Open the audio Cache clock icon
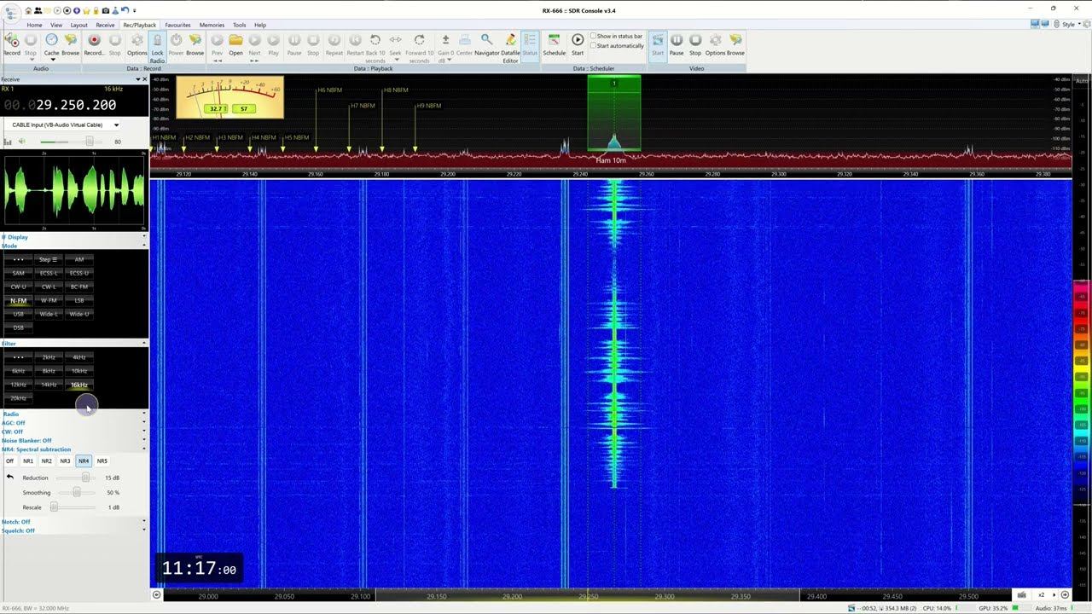Image resolution: width=1092 pixels, height=614 pixels. 51,40
